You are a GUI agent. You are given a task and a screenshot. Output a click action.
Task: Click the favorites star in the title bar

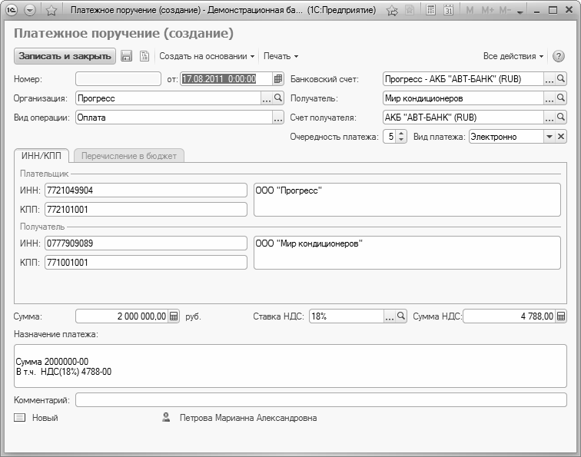pos(51,10)
